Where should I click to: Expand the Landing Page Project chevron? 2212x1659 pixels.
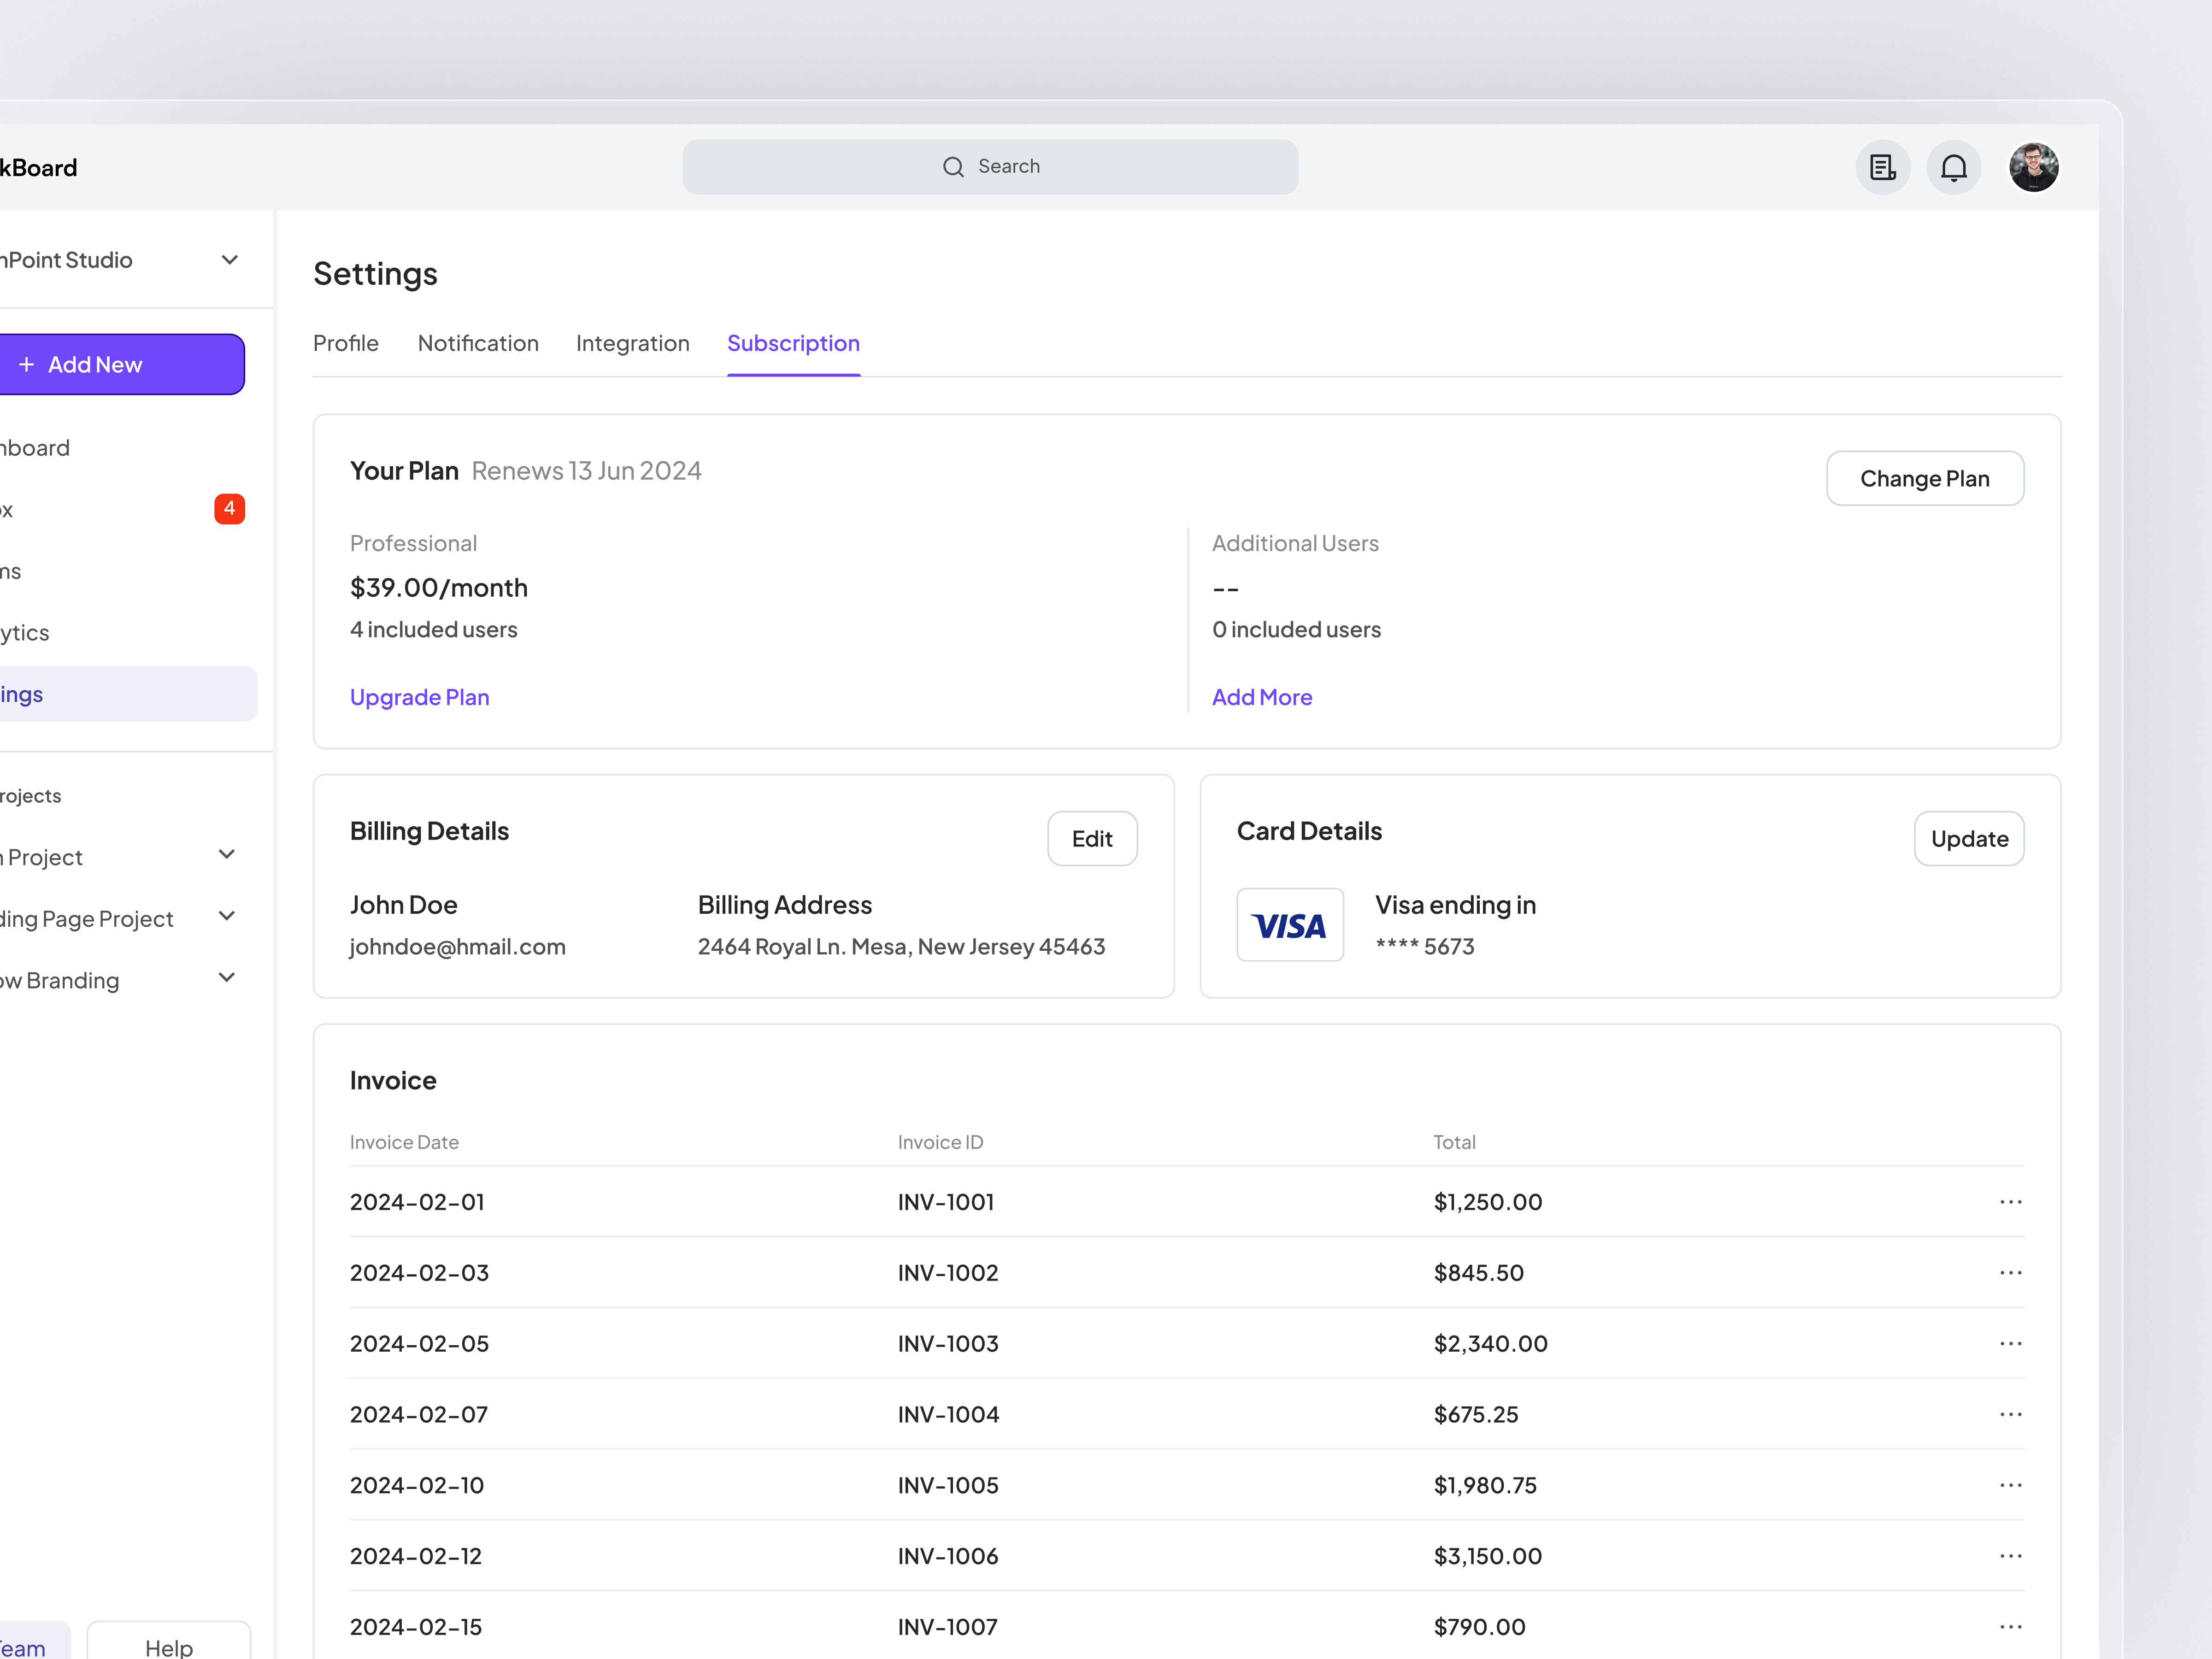227,917
